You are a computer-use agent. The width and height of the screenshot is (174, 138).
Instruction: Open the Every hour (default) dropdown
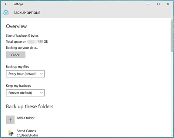click(x=25, y=74)
